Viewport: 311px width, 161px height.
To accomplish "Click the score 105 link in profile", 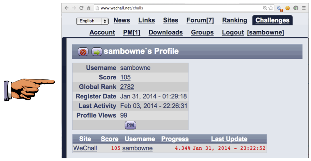I will (125, 77).
